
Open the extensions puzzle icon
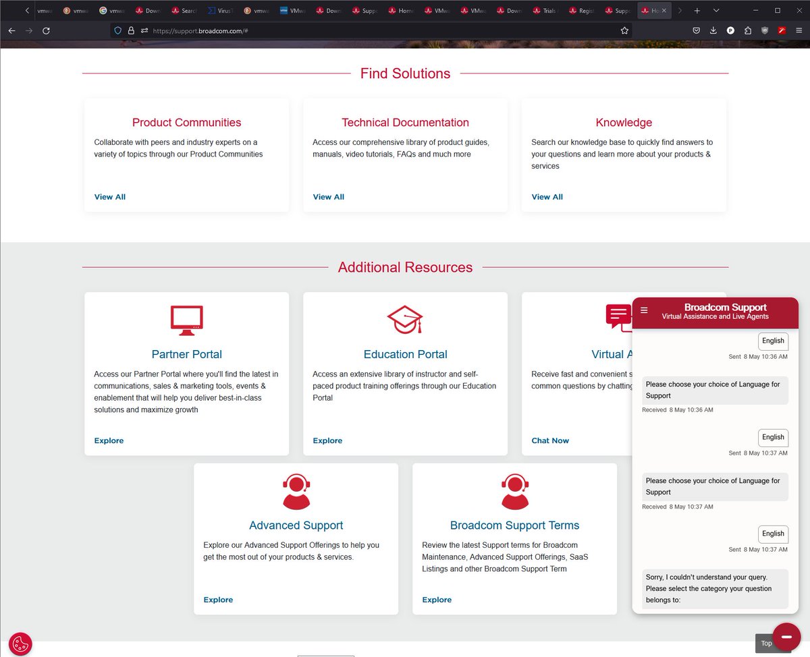pos(748,30)
